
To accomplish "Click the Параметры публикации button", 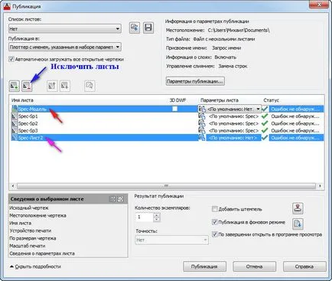I will 195,81.
